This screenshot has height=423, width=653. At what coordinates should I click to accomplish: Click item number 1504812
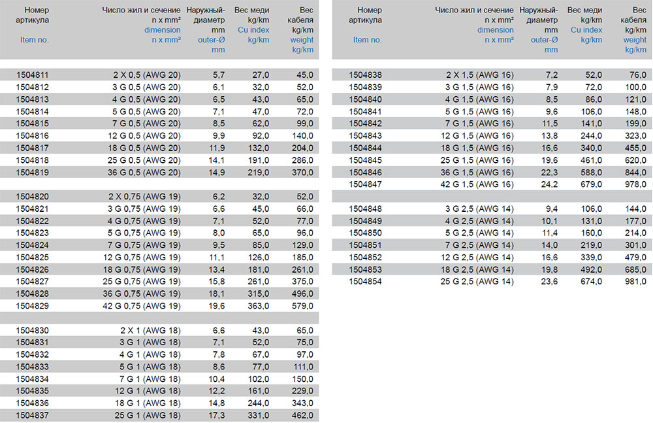click(x=32, y=87)
